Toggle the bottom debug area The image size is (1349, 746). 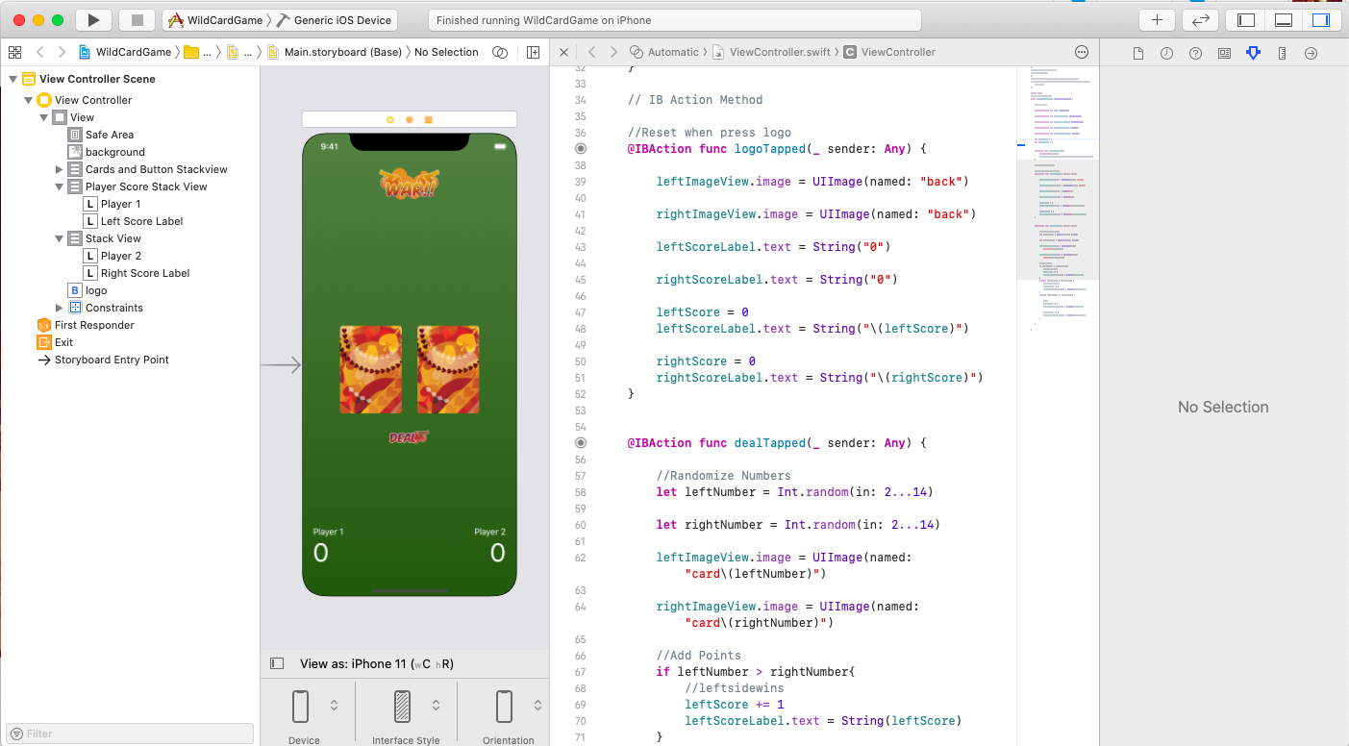[x=1284, y=20]
